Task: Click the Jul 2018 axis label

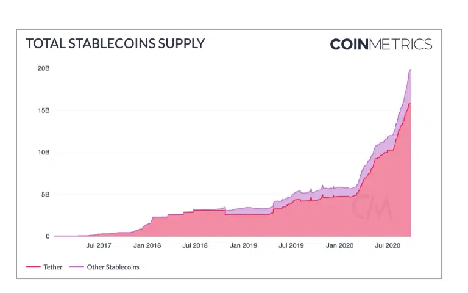Action: pos(195,245)
